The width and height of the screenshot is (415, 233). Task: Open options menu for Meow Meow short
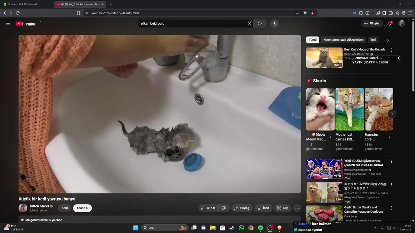click(331, 136)
